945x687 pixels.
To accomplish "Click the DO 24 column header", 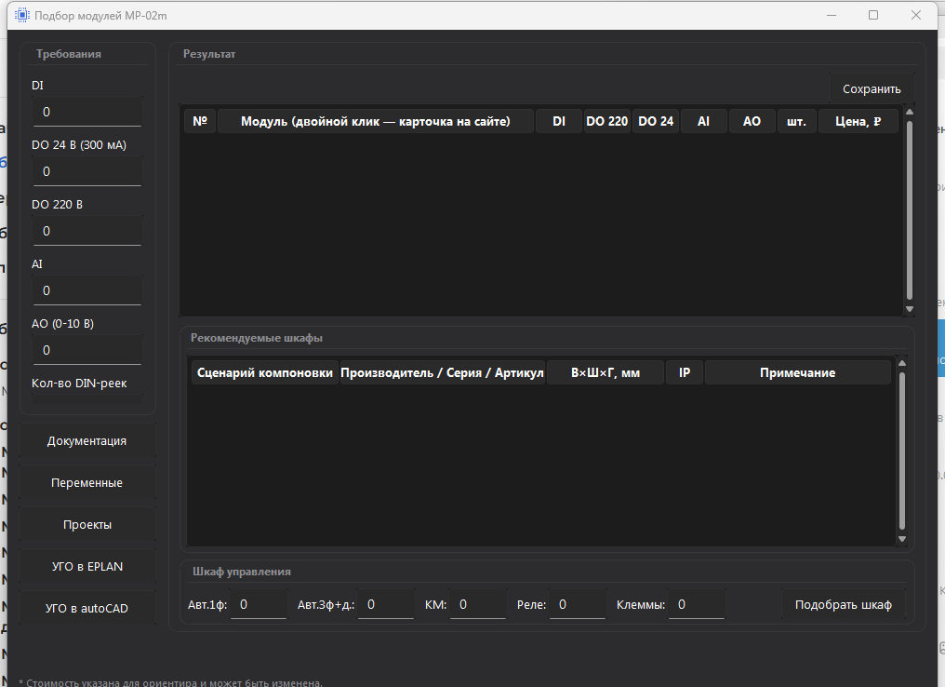I will [x=656, y=121].
